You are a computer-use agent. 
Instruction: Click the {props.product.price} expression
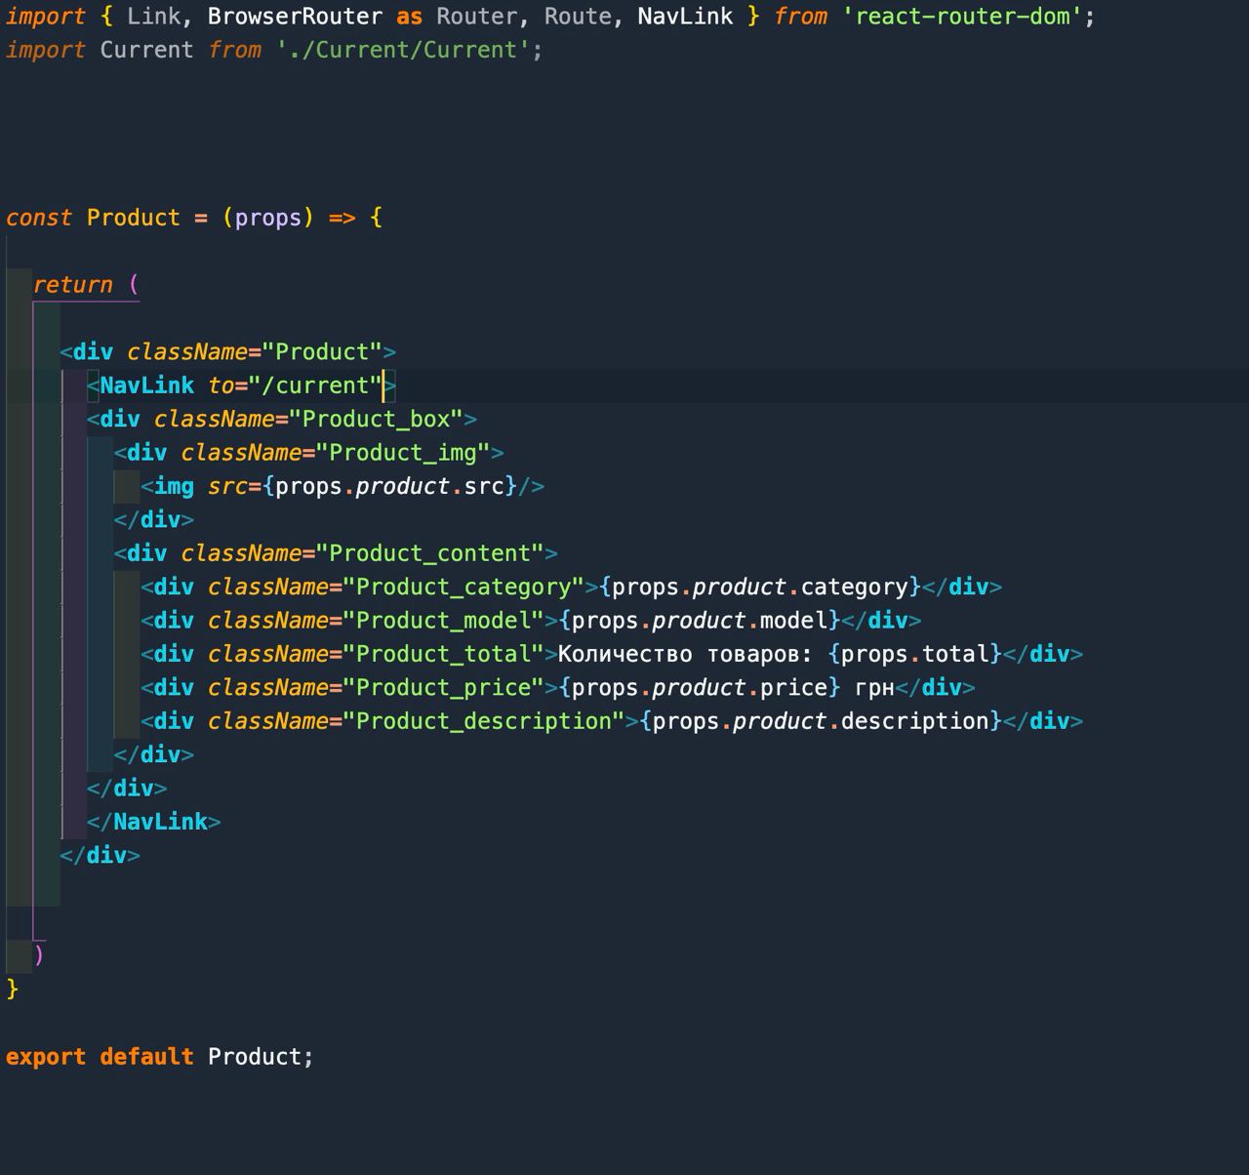pos(700,688)
